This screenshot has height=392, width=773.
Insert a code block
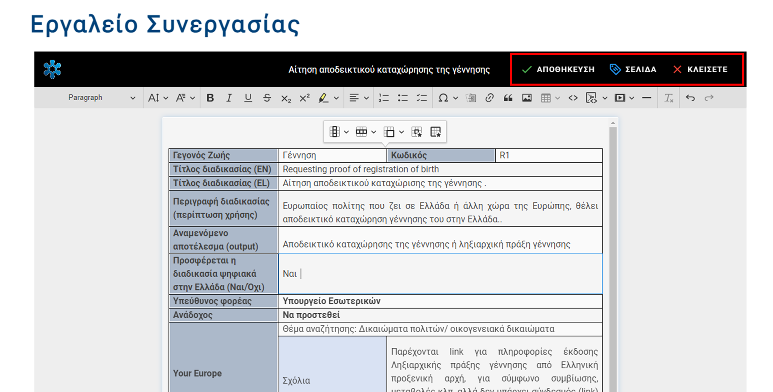(x=592, y=98)
